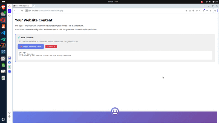219x123 pixels.
Task: Toggle the VPN badge in the address bar
Action: coord(27,11)
